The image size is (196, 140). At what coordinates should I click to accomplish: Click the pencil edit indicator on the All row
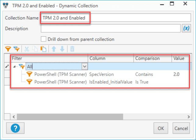click(x=7, y=66)
